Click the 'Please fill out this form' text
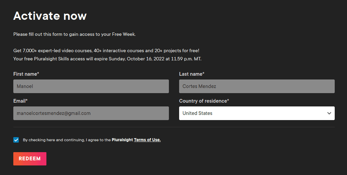Viewport: 347px width, 175px height. tap(74, 34)
